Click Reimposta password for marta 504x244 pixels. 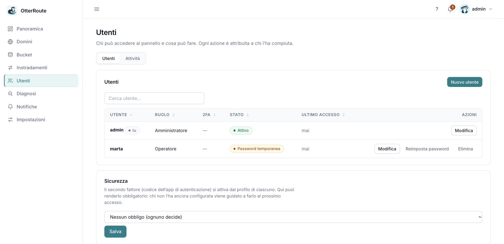click(x=427, y=149)
